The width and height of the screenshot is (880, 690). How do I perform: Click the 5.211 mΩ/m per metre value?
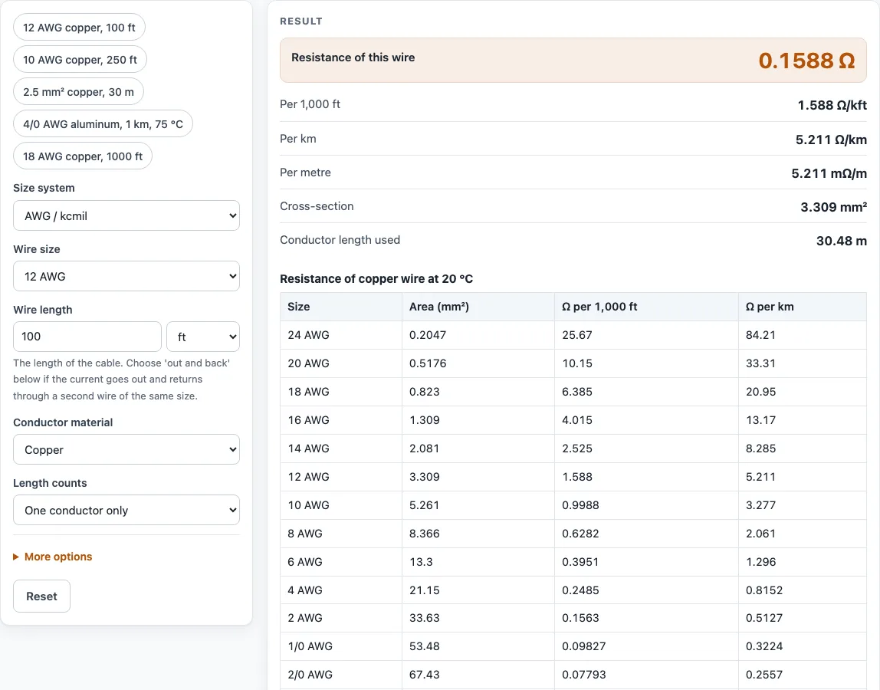click(x=829, y=173)
